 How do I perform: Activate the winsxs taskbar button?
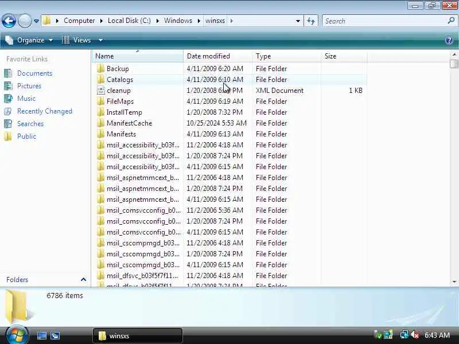(x=138, y=336)
